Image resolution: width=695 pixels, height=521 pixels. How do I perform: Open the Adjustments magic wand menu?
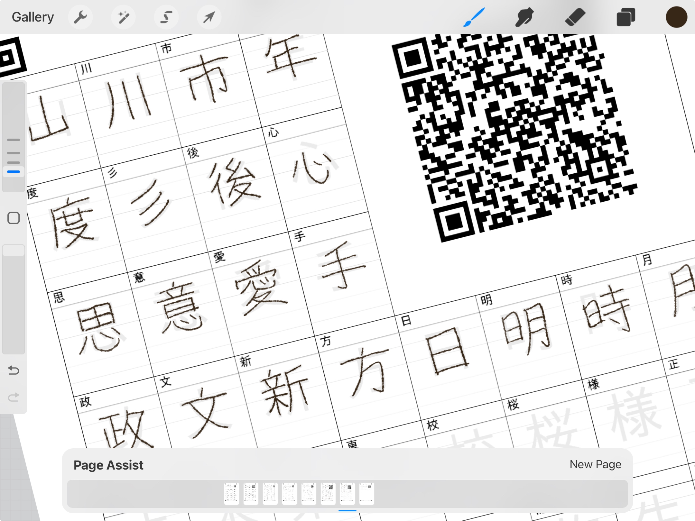tap(124, 17)
